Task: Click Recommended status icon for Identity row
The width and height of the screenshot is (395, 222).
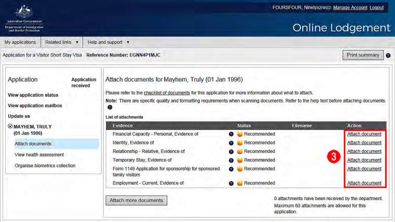Action: coord(240,143)
